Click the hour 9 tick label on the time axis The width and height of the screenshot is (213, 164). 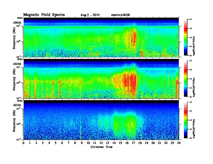(x=82, y=143)
